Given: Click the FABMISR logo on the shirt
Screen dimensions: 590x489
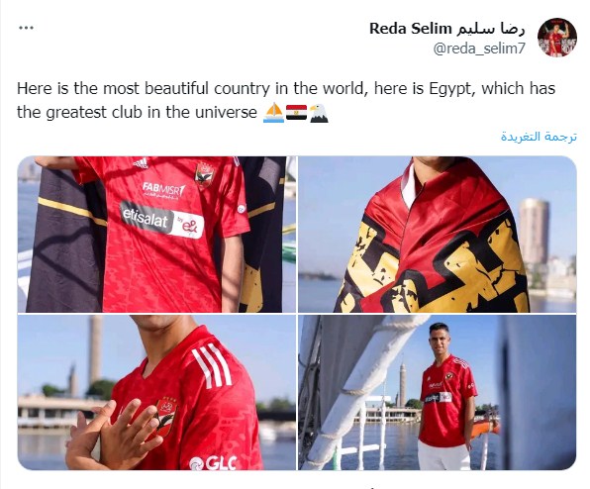Looking at the screenshot, I should tap(163, 191).
